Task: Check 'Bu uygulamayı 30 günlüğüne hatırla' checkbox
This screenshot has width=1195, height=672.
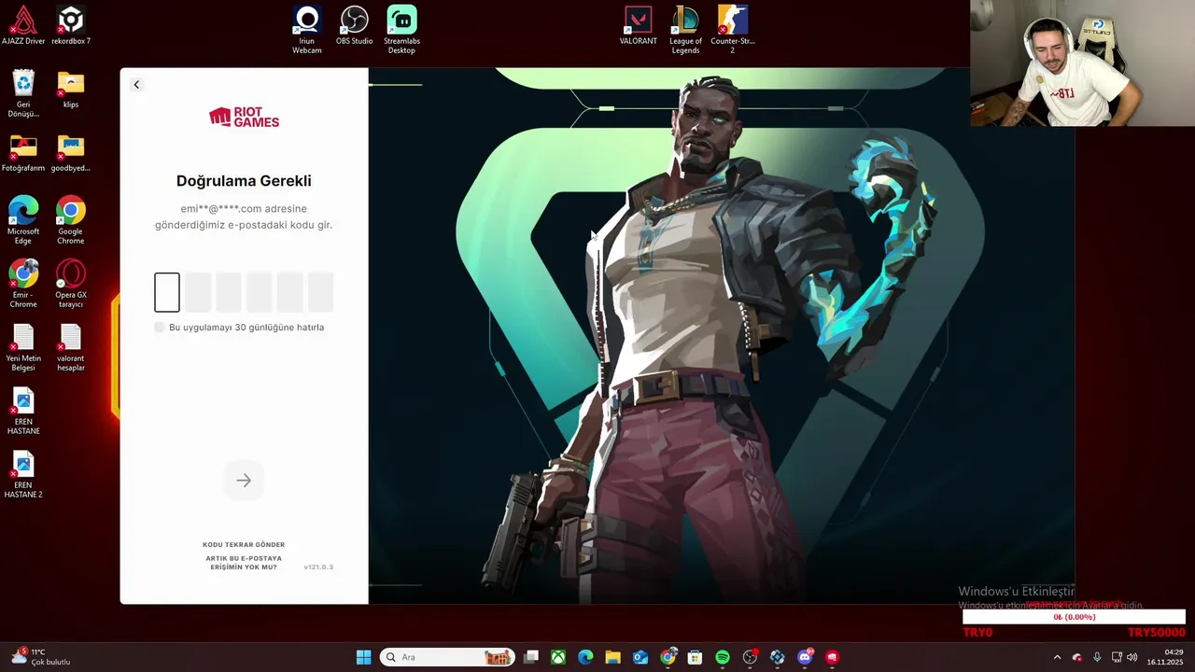Action: pos(160,328)
